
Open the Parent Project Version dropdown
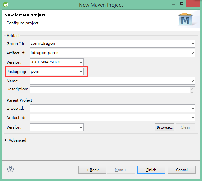pos(81,127)
